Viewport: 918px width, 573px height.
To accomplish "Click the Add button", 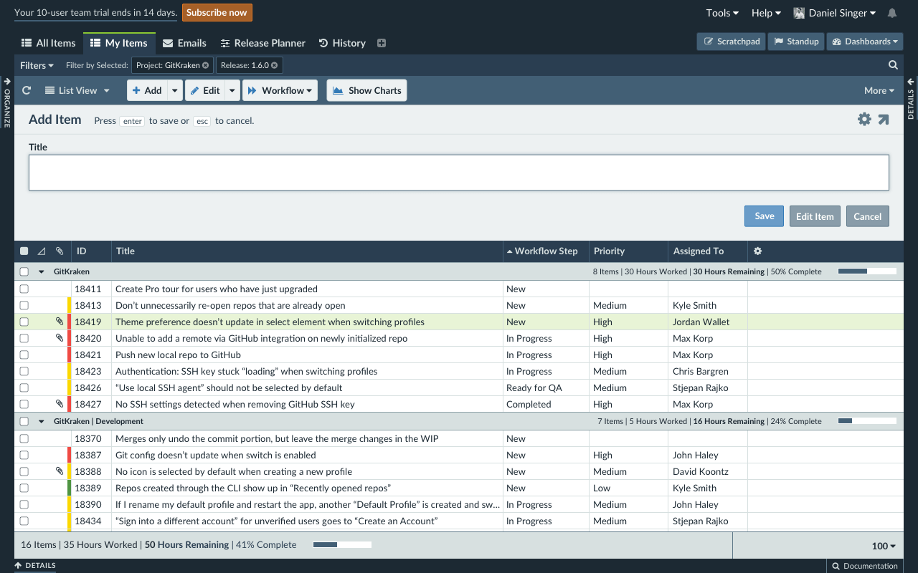I will click(x=147, y=90).
